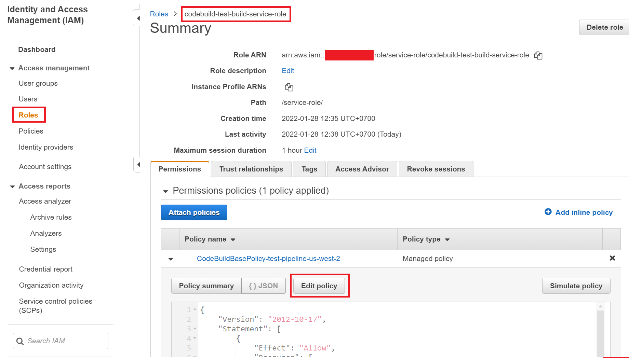Open the Policy name sort dropdown
The width and height of the screenshot is (629, 358).
233,239
